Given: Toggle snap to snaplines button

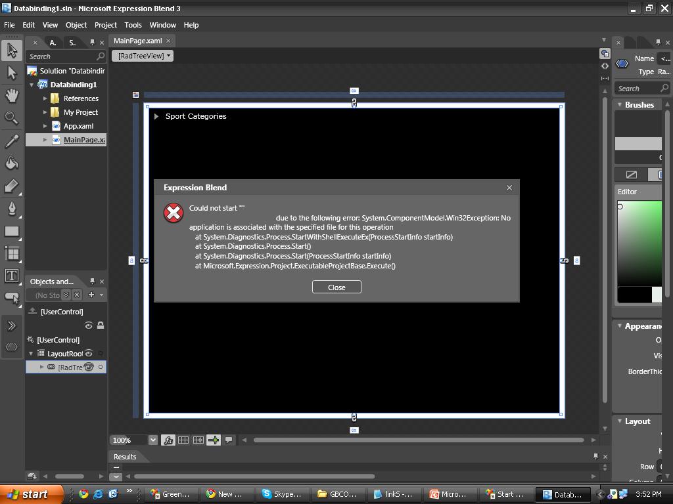Looking at the screenshot, I should 214,440.
